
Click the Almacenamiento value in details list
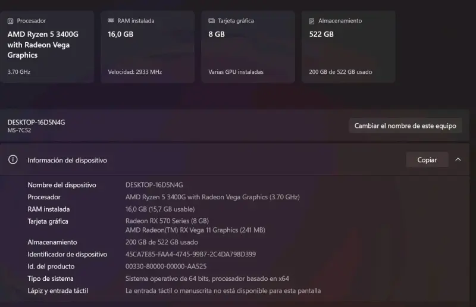(161, 242)
